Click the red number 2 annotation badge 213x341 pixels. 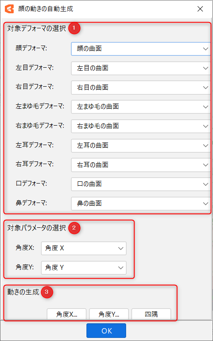click(74, 228)
